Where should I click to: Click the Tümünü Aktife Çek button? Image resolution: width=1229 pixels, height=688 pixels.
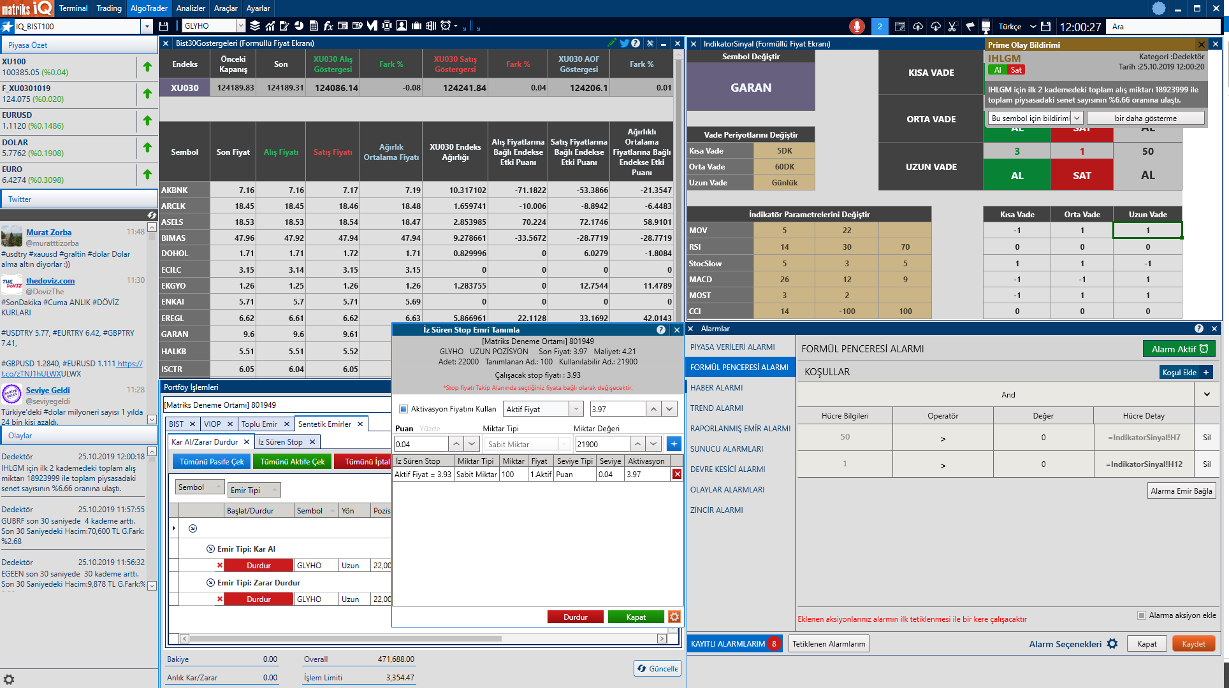point(292,461)
